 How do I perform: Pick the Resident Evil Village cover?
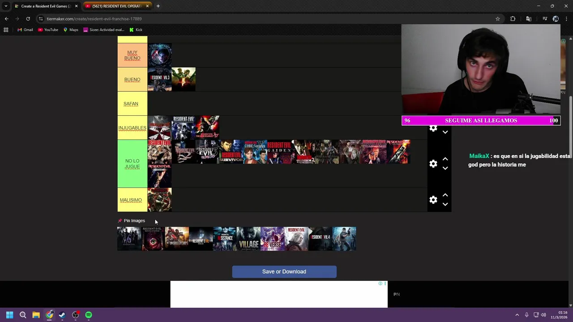coord(248,239)
